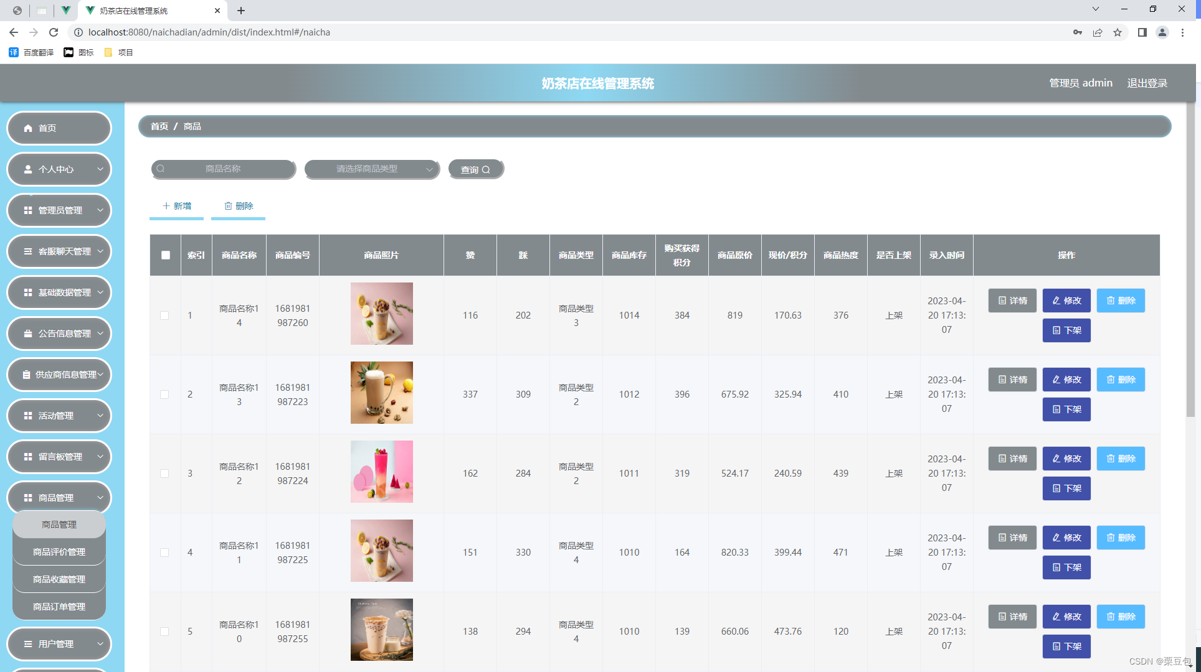The height and width of the screenshot is (672, 1201).
Task: Click the plus icon in the 新增 button
Action: [166, 206]
